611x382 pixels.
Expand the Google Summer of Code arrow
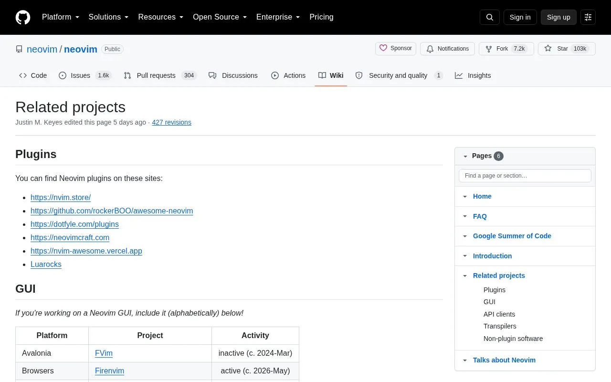tap(465, 236)
